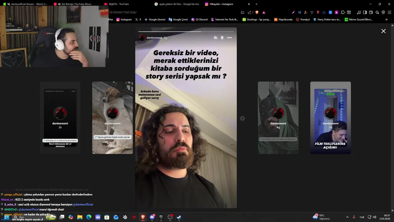Mute or unmute the story sound
This screenshot has height=222, width=394.
215,38
